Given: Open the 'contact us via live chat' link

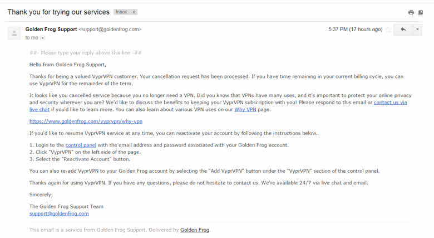Looking at the screenshot, I should [x=218, y=106].
